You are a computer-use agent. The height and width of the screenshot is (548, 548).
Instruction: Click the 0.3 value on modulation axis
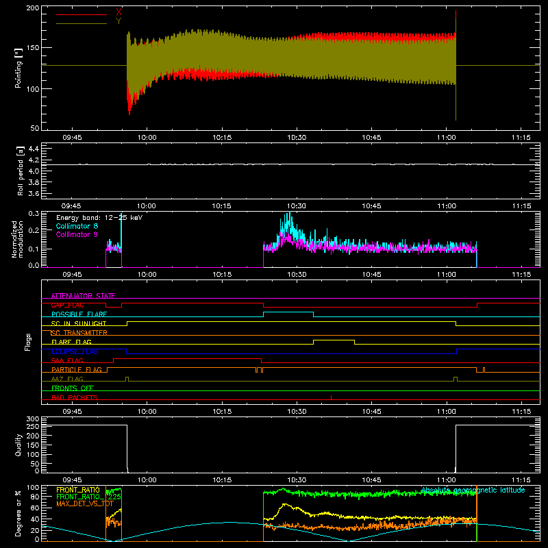pyautogui.click(x=34, y=213)
